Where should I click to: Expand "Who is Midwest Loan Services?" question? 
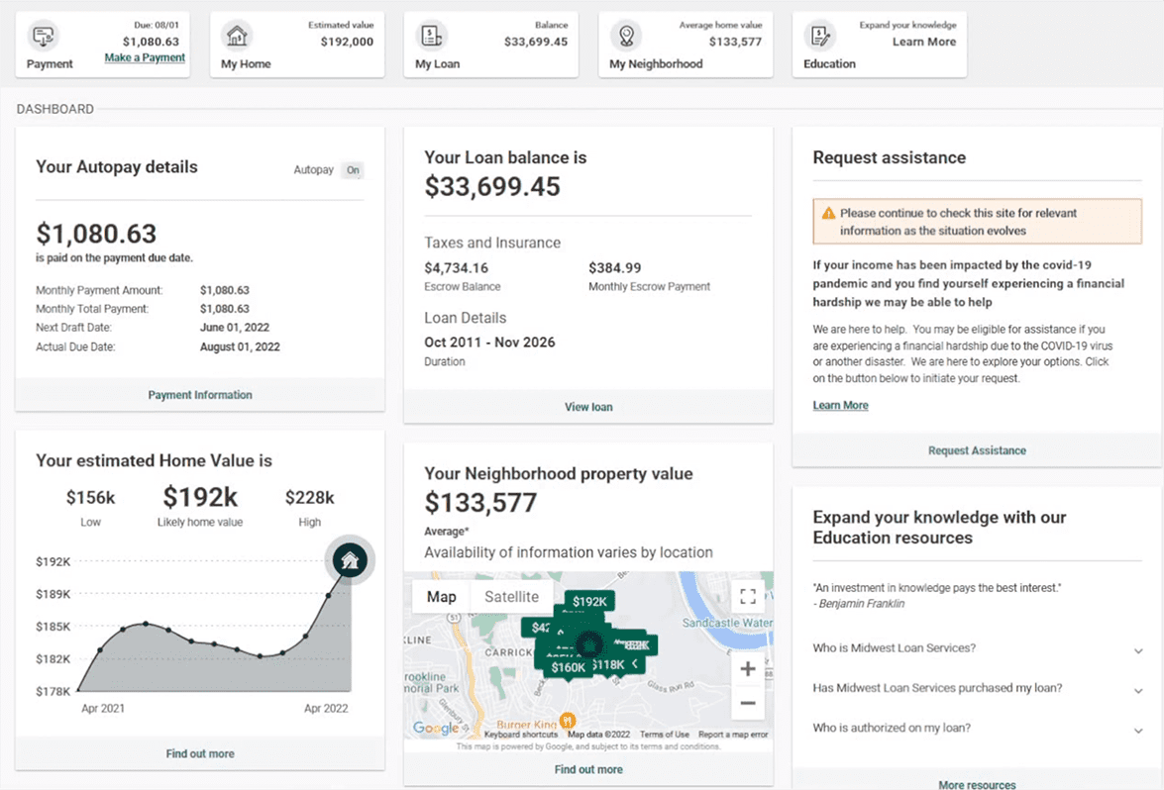(x=1138, y=649)
